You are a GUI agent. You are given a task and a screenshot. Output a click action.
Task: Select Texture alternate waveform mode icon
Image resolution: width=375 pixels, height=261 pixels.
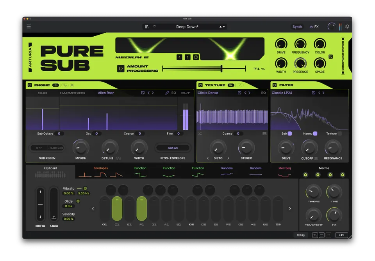pos(240,85)
